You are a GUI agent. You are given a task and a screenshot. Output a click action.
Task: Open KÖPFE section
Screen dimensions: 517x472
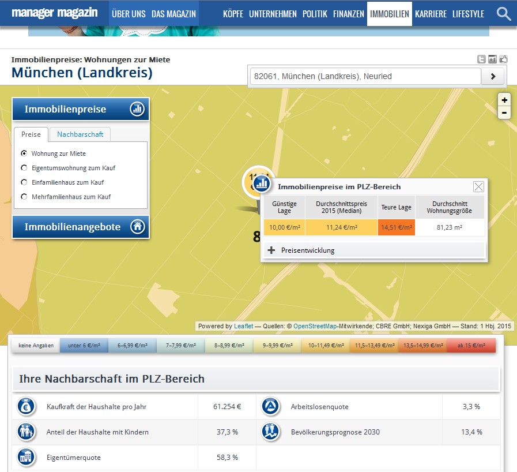coord(233,14)
